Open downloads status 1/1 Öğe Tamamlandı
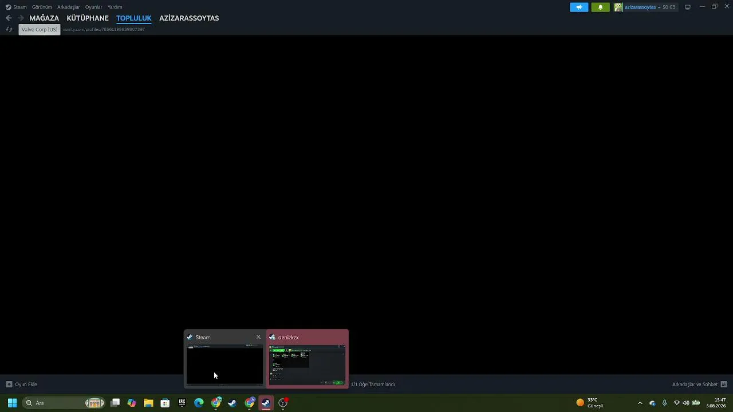Image resolution: width=733 pixels, height=412 pixels. coord(373,385)
